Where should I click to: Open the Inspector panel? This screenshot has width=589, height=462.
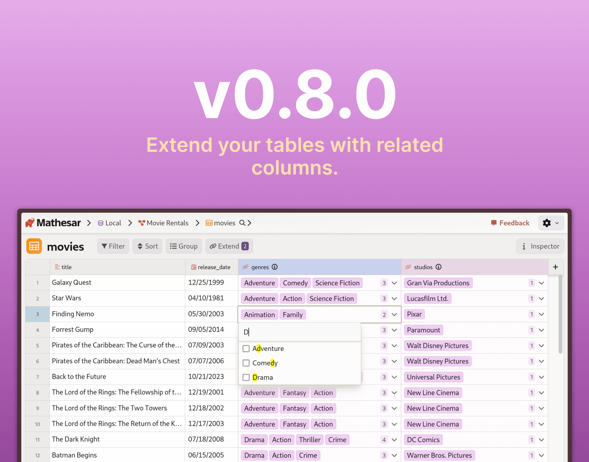coord(540,246)
